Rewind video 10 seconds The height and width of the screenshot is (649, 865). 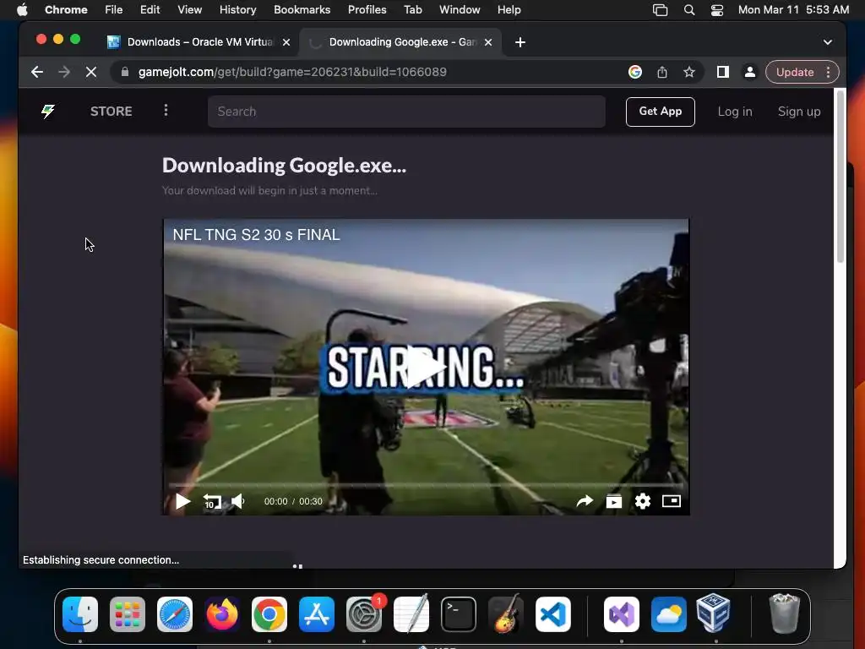click(212, 501)
